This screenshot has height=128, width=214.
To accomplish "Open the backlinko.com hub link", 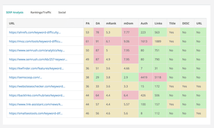I will (37, 95).
